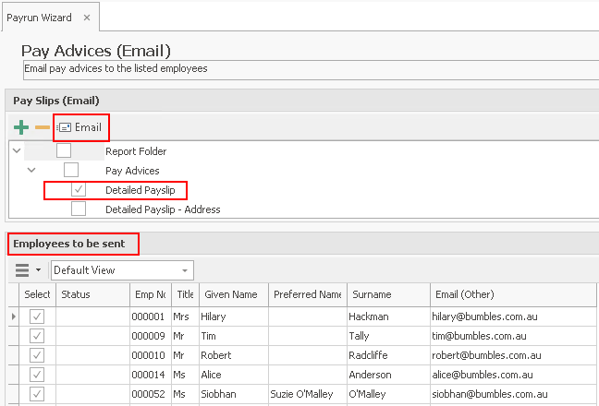Tick the Report Folder checkbox
Screen dimensions: 599x406
click(x=64, y=150)
